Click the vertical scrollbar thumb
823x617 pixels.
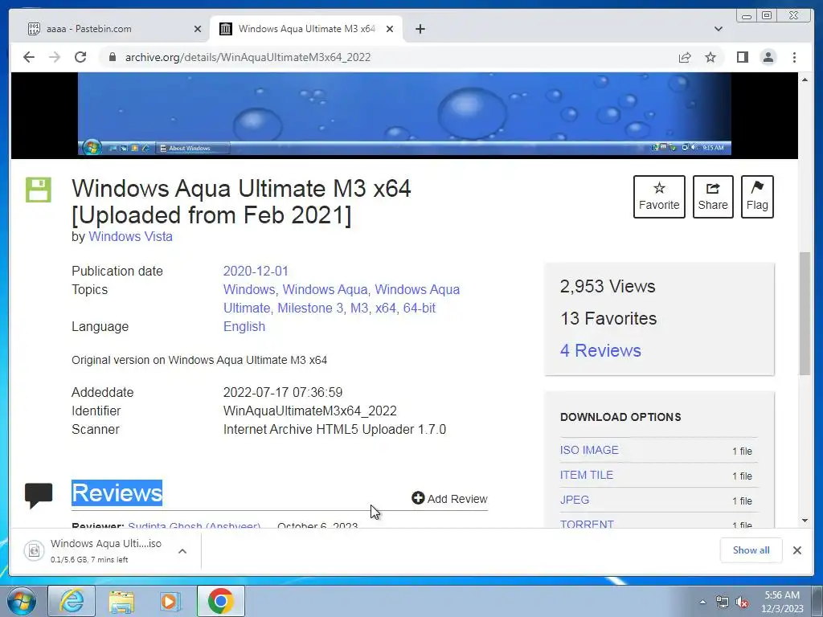pyautogui.click(x=805, y=314)
